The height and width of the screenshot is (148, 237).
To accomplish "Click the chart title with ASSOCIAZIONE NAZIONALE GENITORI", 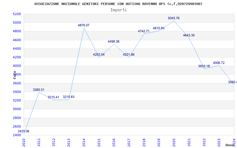I will point(118,4).
